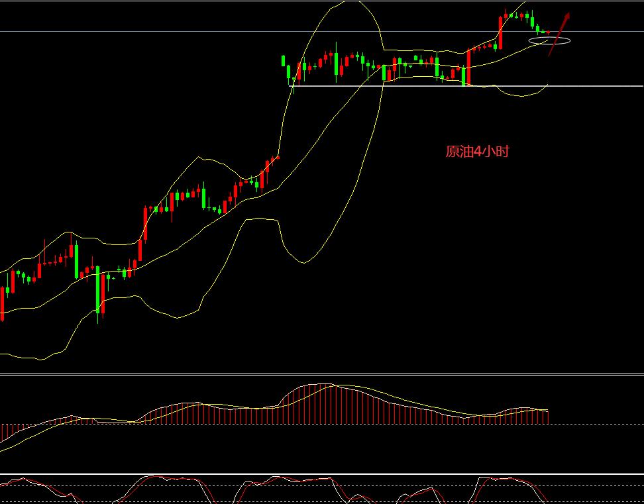Screen dimensions: 644x504
Task: Select the red upward arrow annotation
Action: [x=559, y=33]
